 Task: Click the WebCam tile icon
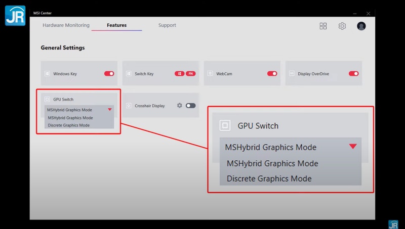point(211,74)
